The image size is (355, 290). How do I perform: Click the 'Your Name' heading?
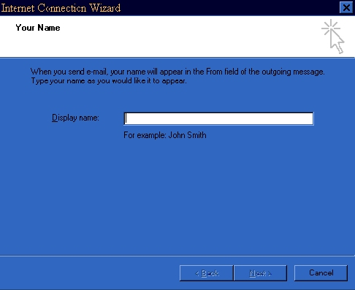(x=38, y=28)
